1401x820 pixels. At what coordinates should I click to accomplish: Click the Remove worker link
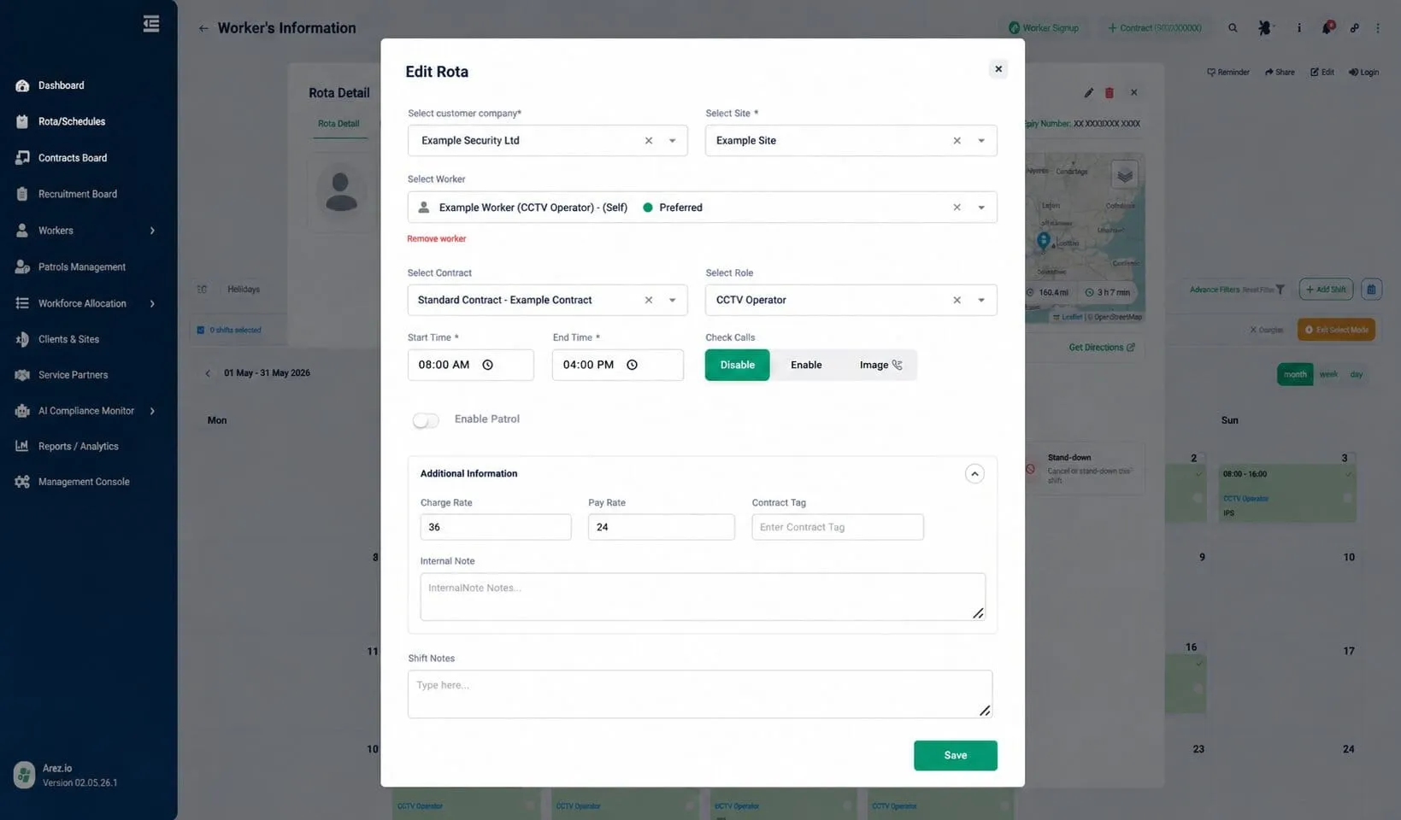tap(437, 239)
